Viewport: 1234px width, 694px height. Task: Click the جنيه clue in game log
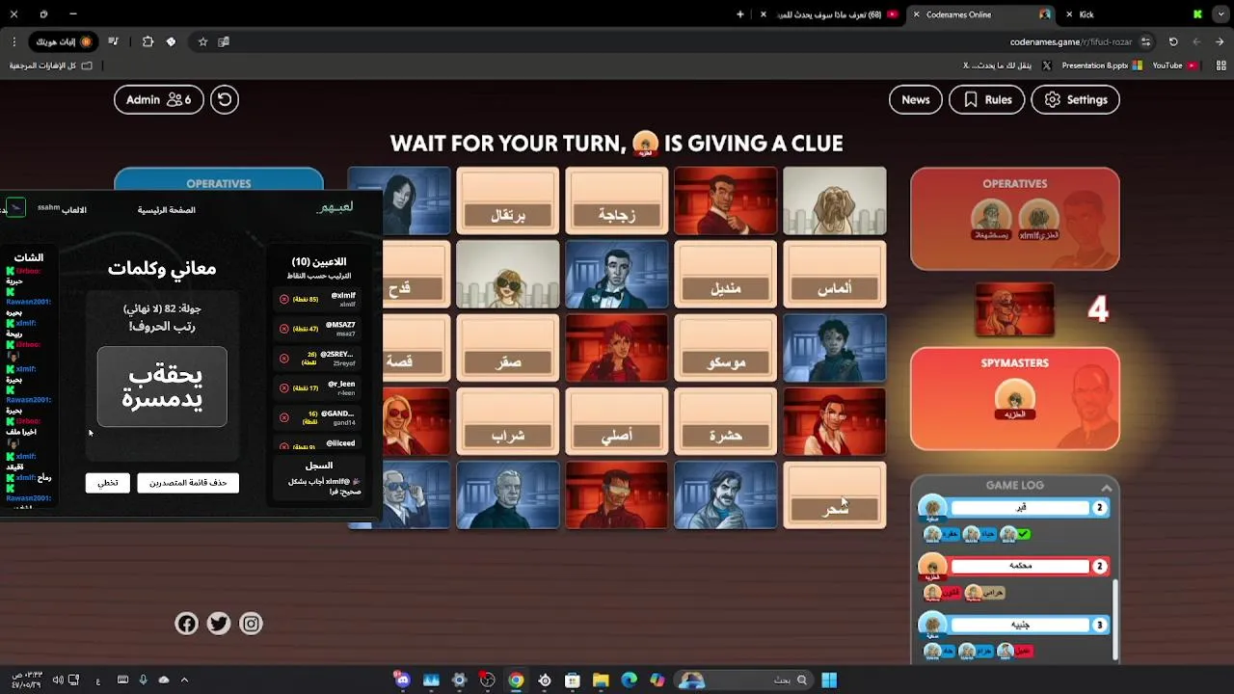[1020, 625]
